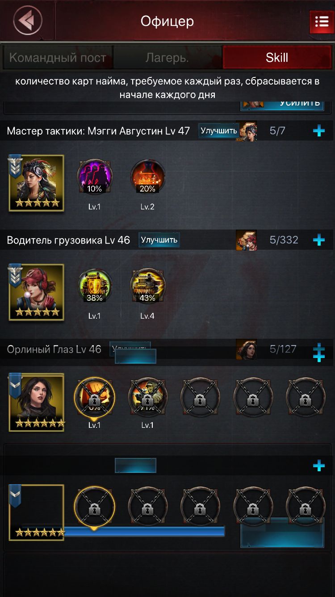The height and width of the screenshot is (597, 335).
Task: Tap the back arrow button
Action: [x=28, y=21]
